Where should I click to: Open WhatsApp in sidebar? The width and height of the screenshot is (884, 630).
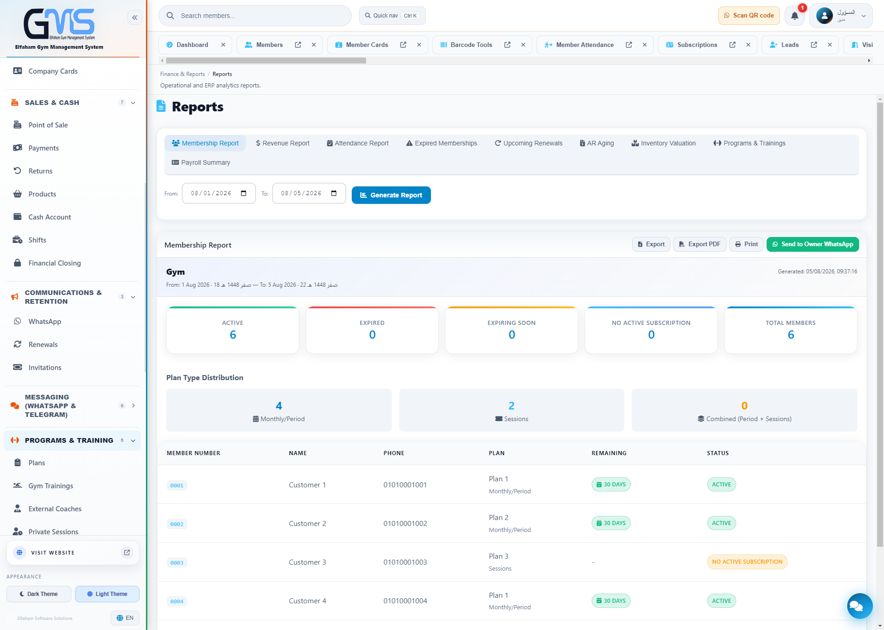[72, 322]
